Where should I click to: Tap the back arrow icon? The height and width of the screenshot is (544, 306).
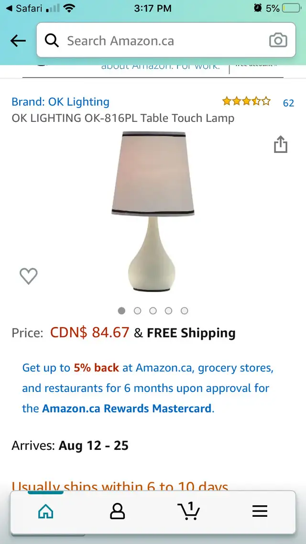tap(18, 41)
